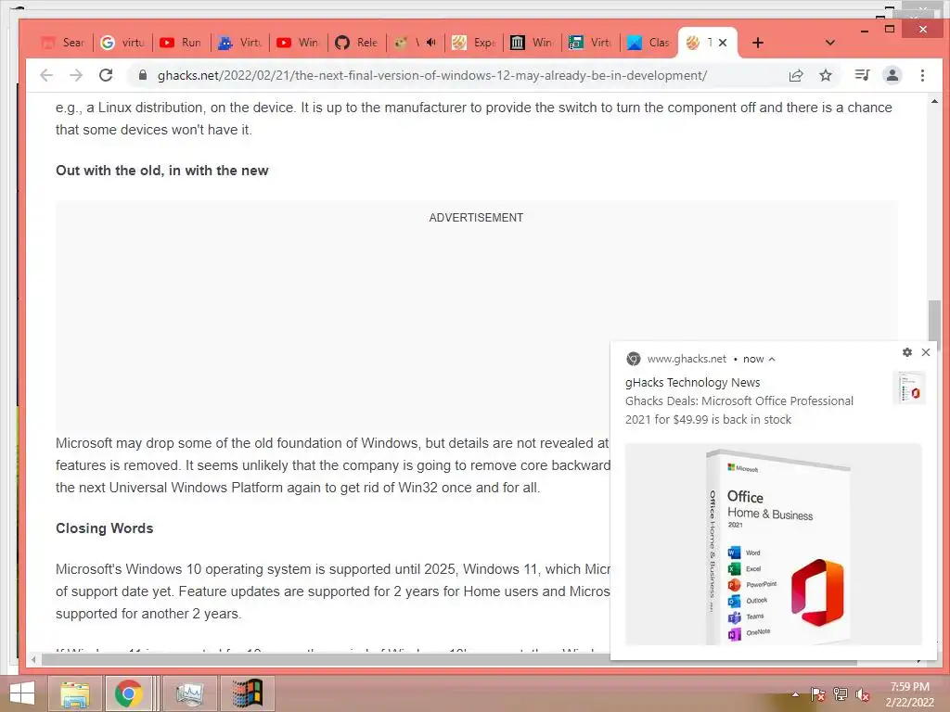Open the system monitor taskbar app
Image resolution: width=950 pixels, height=712 pixels.
[x=190, y=693]
